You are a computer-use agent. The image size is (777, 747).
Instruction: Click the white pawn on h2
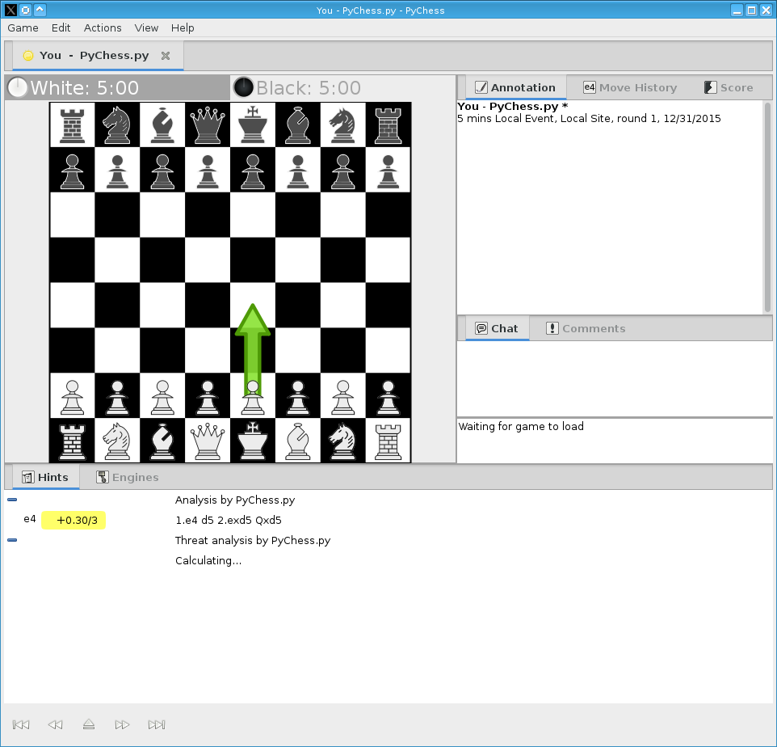pyautogui.click(x=388, y=397)
